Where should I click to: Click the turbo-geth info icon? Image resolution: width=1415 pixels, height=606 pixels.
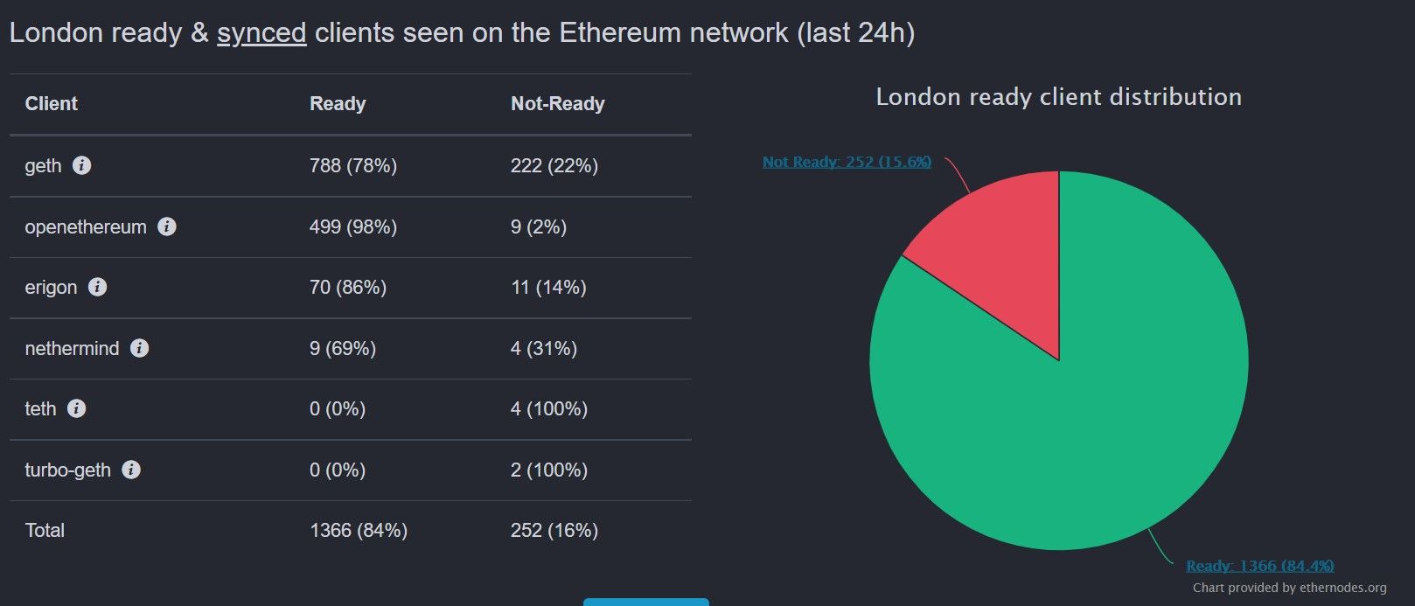(x=131, y=470)
